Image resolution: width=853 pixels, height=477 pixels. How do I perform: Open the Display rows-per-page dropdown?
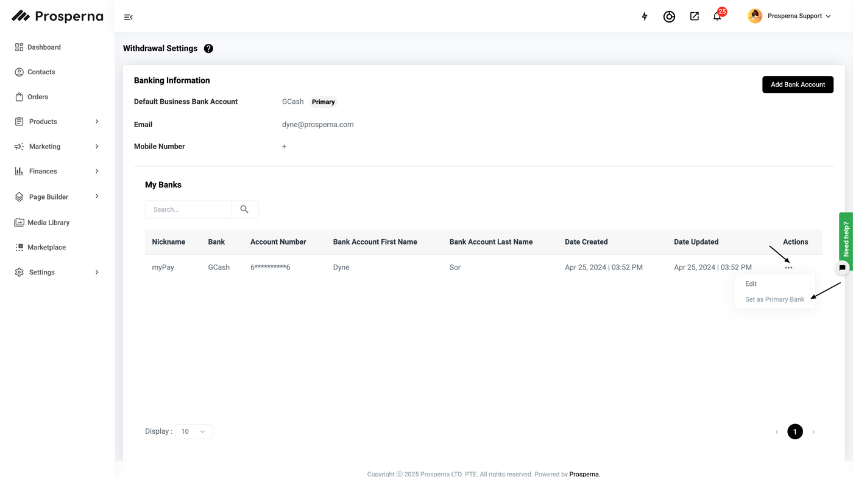point(194,431)
